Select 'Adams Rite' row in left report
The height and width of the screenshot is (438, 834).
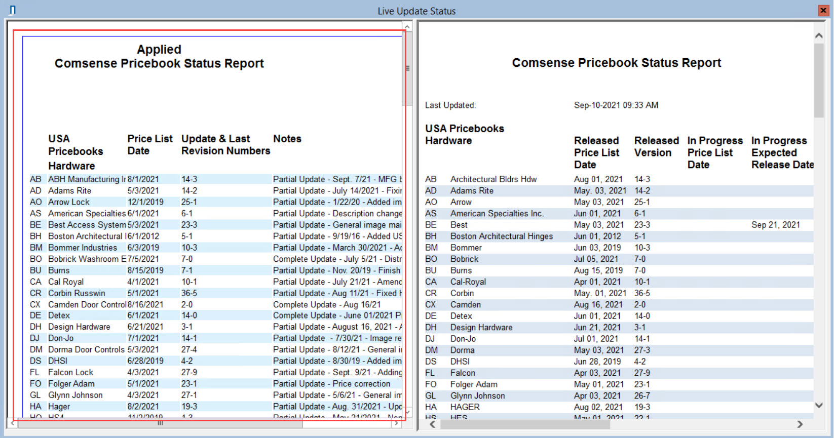pyautogui.click(x=215, y=191)
